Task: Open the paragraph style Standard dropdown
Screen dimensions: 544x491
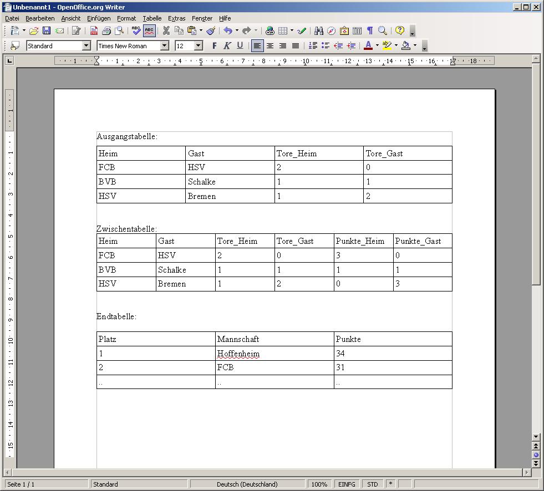Action: 87,46
